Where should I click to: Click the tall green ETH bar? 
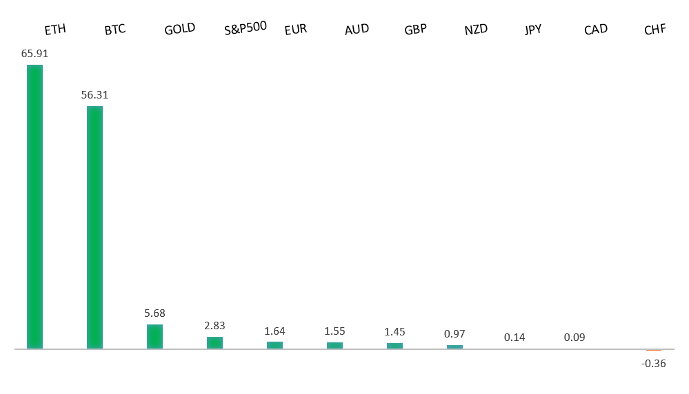[x=34, y=206]
